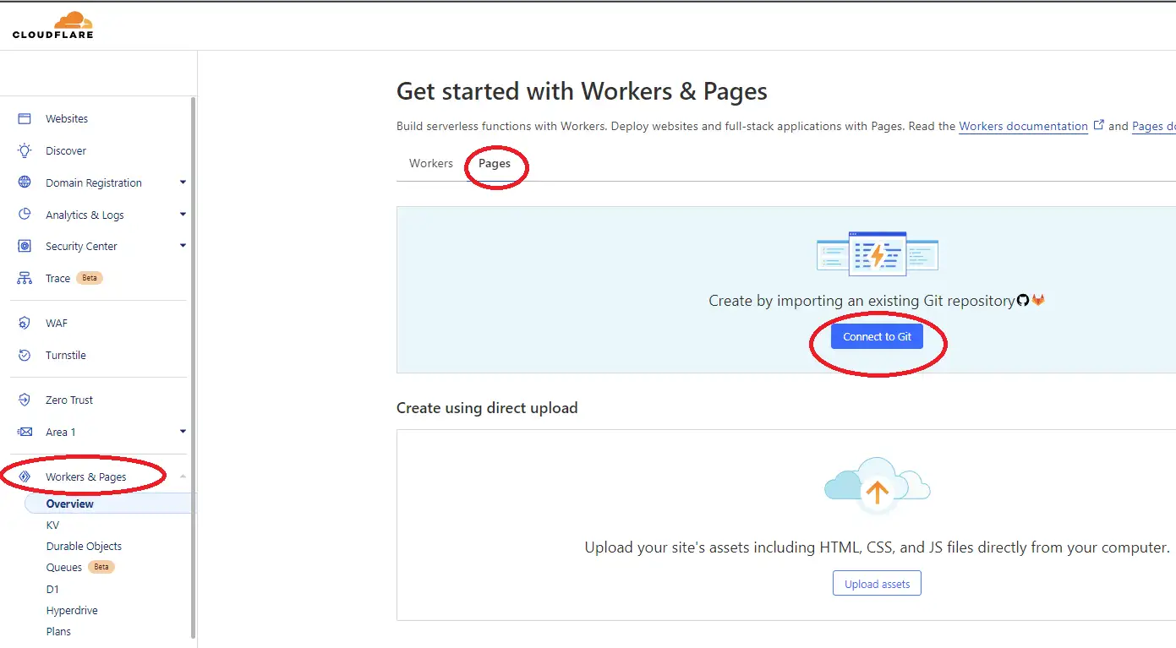Screen dimensions: 1176x648
Task: Expand the Area 1 arrow
Action: tap(183, 432)
